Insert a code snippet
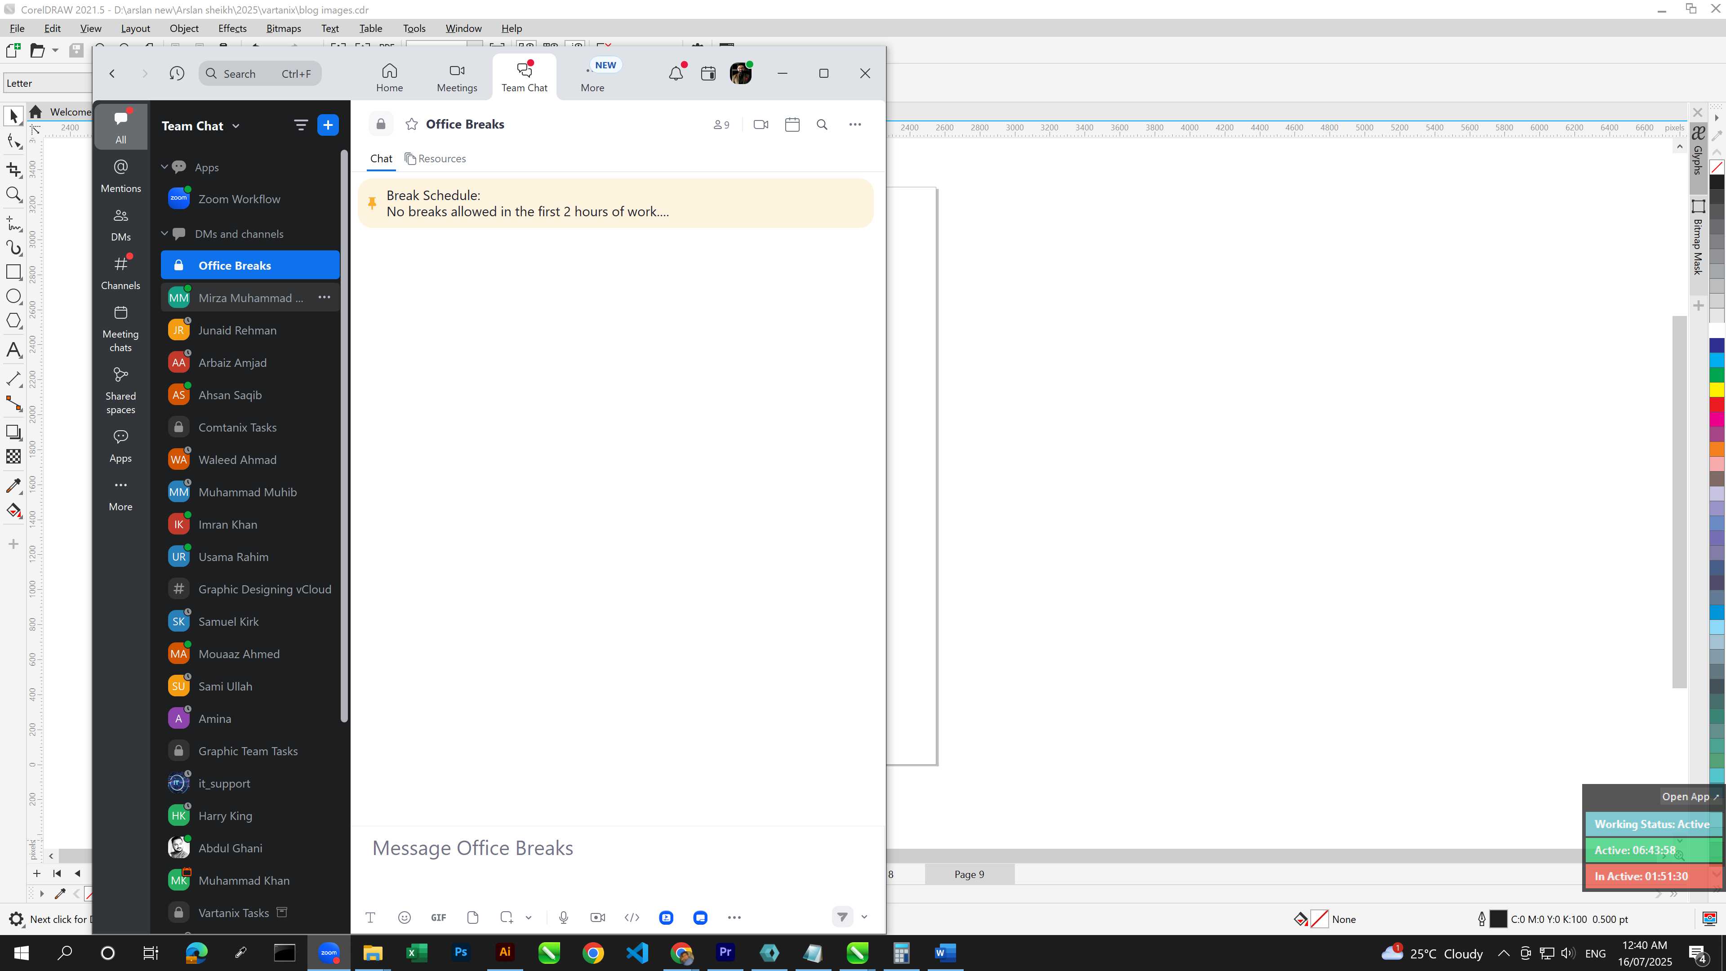Viewport: 1726px width, 971px height. (x=632, y=918)
